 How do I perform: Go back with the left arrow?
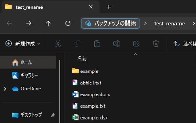pyautogui.click(x=9, y=23)
